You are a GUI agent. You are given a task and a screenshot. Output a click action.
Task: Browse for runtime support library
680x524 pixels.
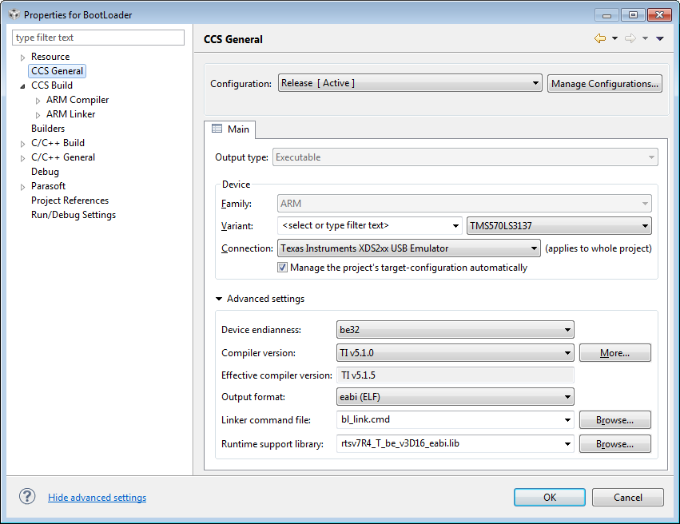click(615, 443)
